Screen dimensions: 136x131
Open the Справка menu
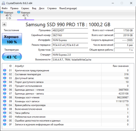tap(52, 8)
